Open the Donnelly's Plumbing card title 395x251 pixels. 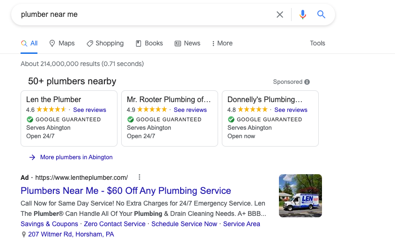[x=265, y=100]
